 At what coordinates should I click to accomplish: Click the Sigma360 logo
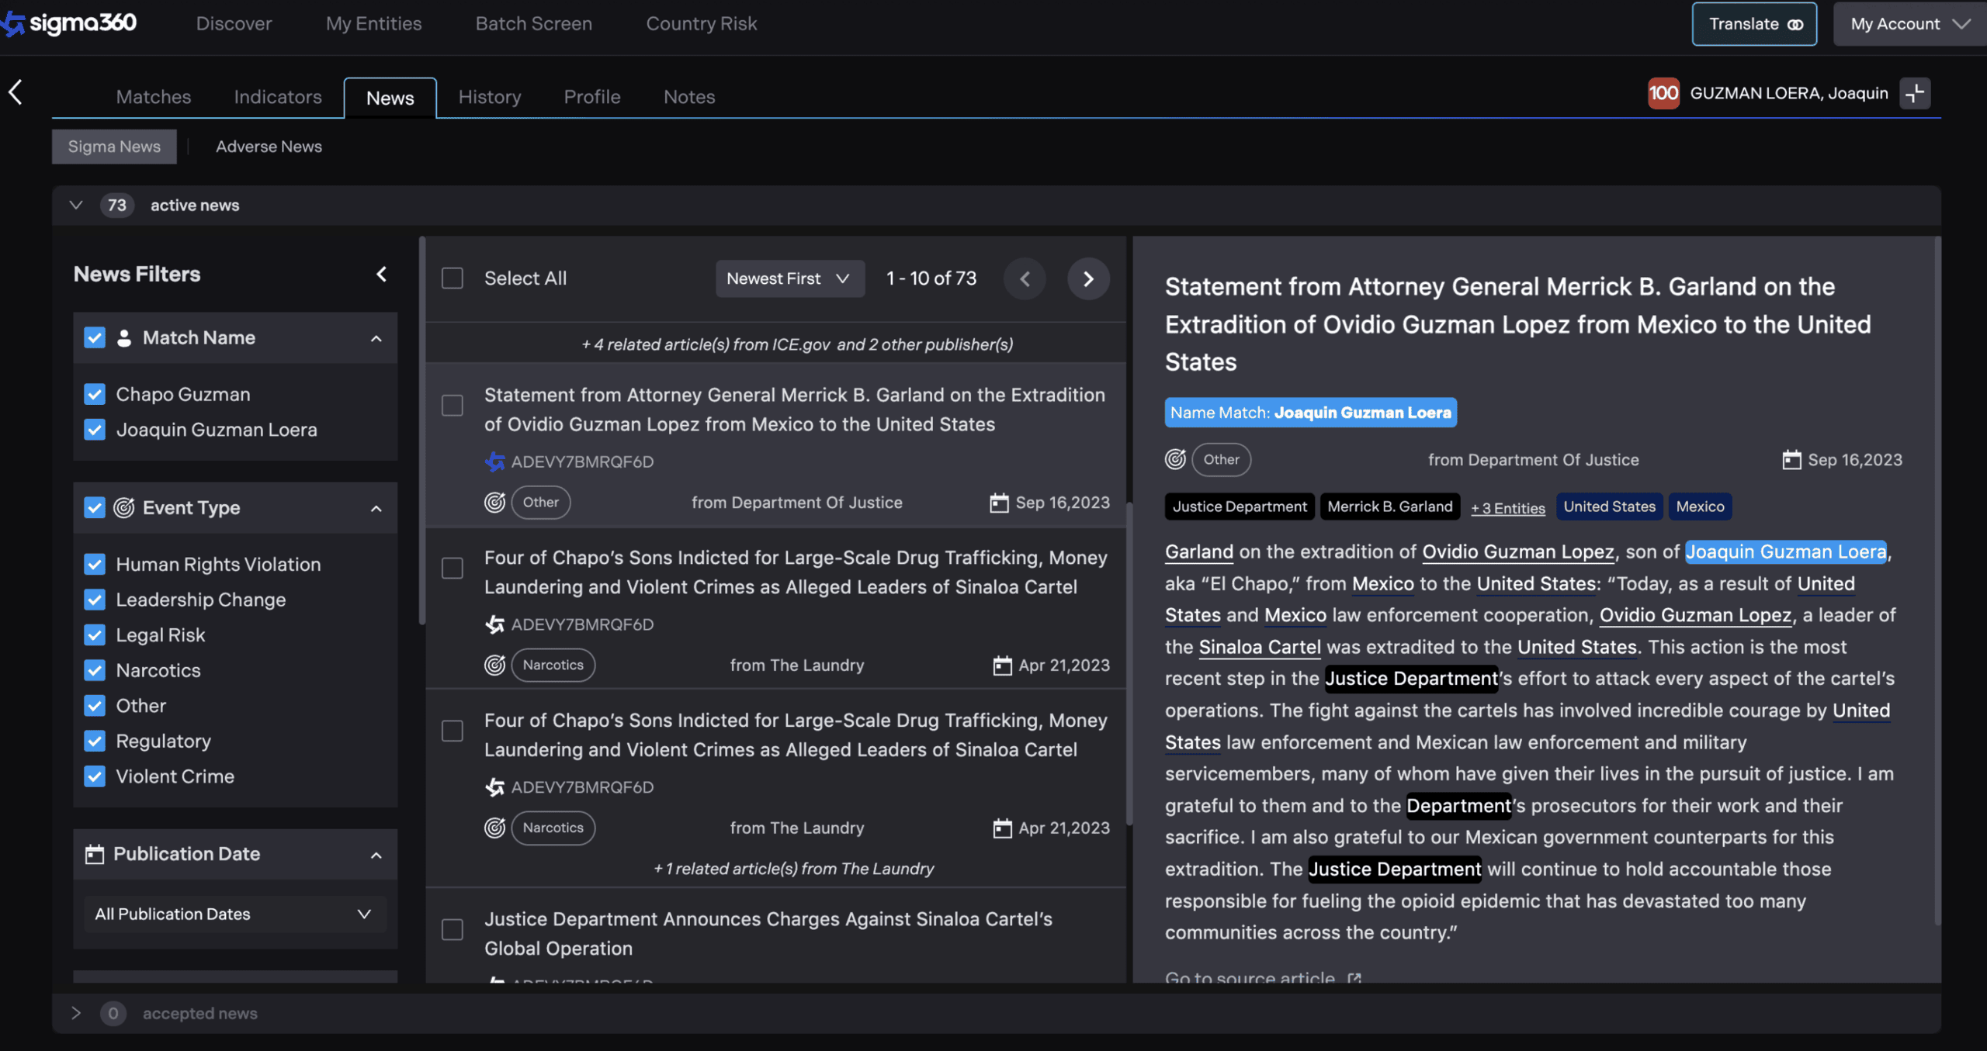click(x=68, y=23)
